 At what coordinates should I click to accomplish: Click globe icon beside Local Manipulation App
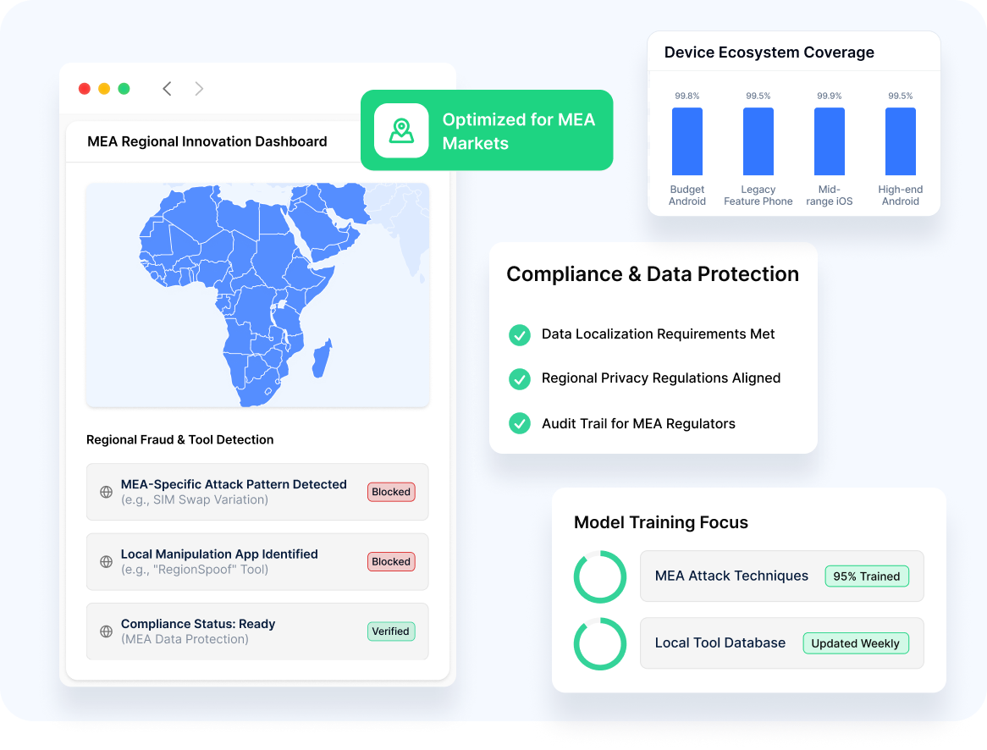(107, 561)
